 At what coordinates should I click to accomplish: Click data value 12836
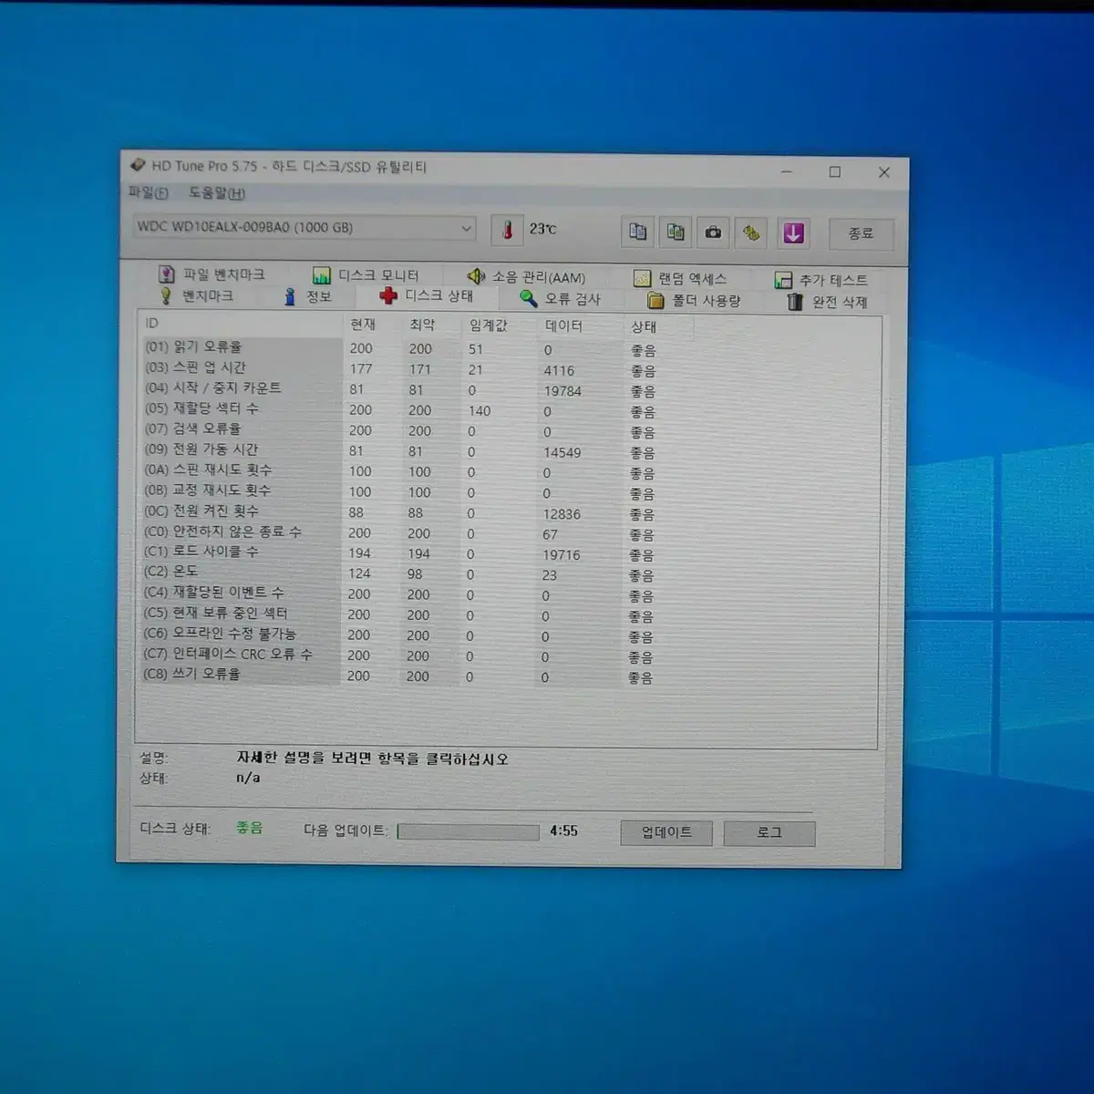[x=562, y=514]
